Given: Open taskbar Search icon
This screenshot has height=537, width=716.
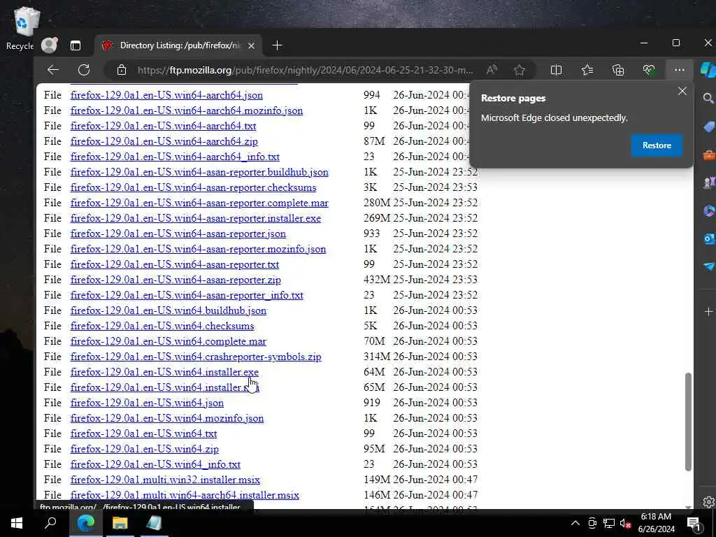Looking at the screenshot, I should tap(50, 523).
